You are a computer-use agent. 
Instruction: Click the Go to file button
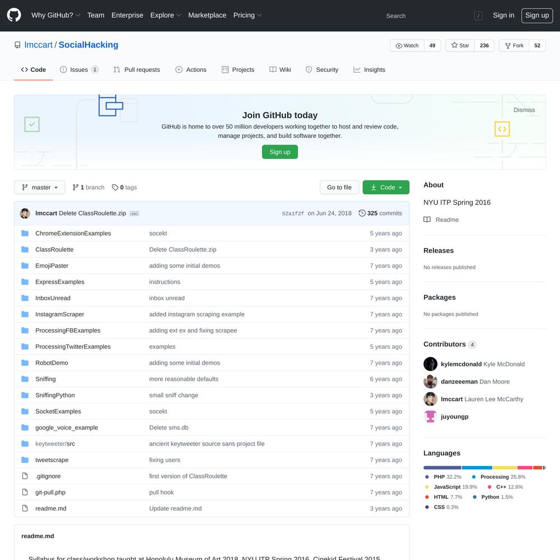339,188
